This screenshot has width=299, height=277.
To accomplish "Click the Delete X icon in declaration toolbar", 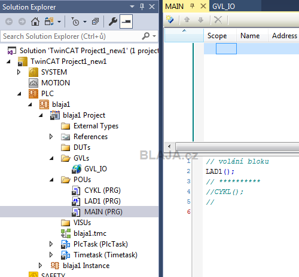I will (218, 20).
